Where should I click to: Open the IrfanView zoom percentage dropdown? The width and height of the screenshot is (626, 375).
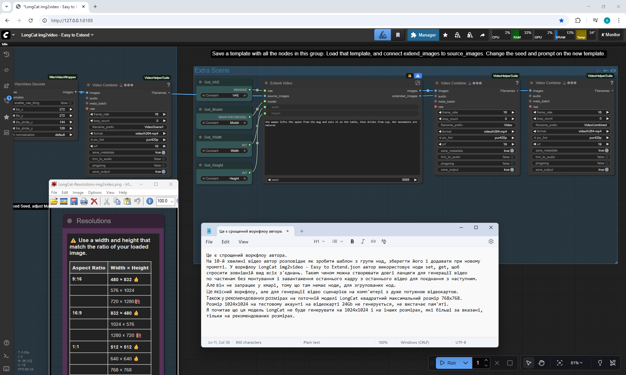(172, 201)
